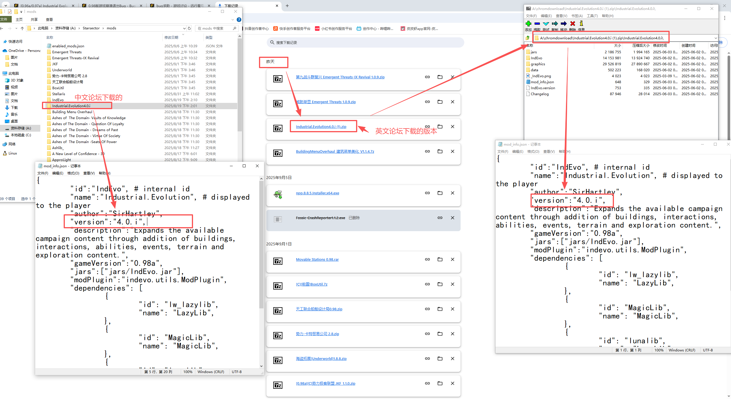Switch to 查看 tab in Explorer ribbon

pos(49,19)
